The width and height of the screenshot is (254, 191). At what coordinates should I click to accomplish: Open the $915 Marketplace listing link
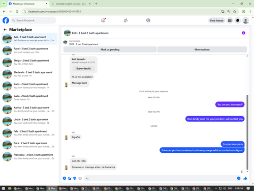[x=84, y=44]
